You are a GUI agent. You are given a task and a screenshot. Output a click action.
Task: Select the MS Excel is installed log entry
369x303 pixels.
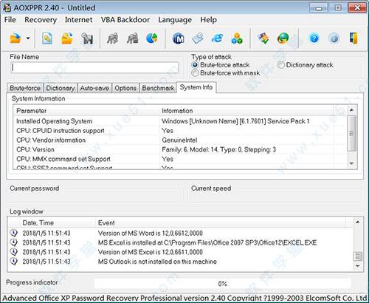click(181, 242)
